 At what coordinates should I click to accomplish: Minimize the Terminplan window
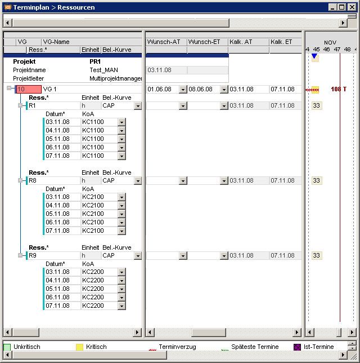tap(332, 7)
